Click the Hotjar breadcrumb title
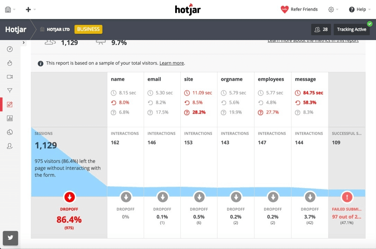Screen dimensions: 376x249 (x=16, y=29)
